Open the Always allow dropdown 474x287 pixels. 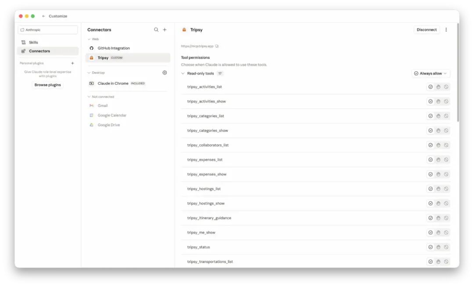pyautogui.click(x=431, y=73)
